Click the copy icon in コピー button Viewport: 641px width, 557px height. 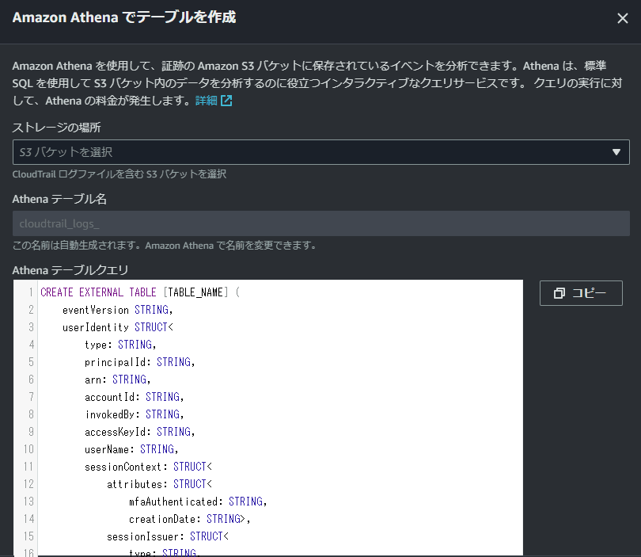(x=559, y=293)
